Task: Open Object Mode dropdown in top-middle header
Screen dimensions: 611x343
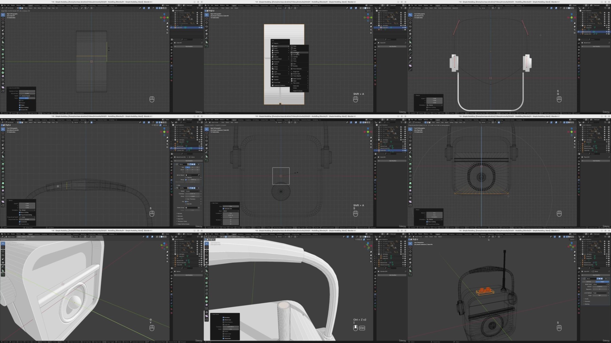Action: click(215, 8)
